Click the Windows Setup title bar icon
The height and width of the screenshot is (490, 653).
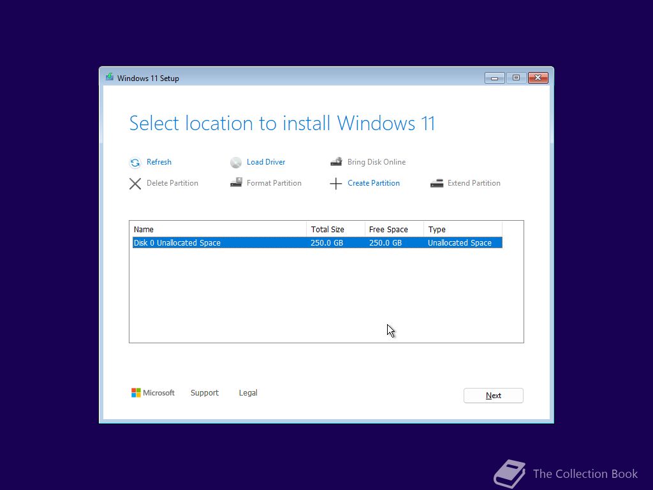[110, 77]
